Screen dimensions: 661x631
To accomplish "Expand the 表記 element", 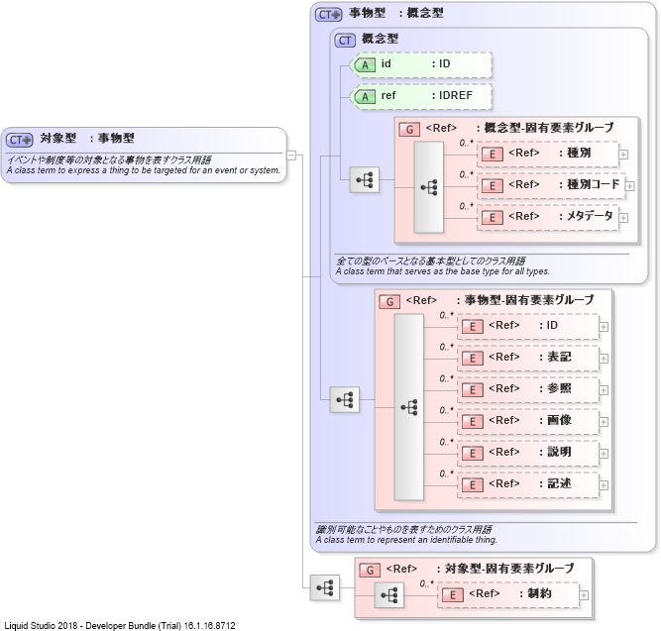I will point(604,359).
